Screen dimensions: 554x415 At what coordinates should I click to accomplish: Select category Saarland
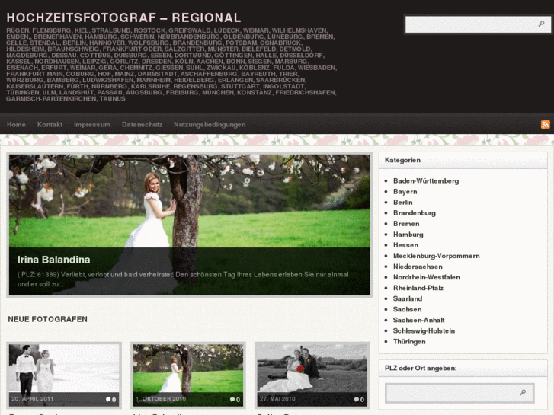408,298
